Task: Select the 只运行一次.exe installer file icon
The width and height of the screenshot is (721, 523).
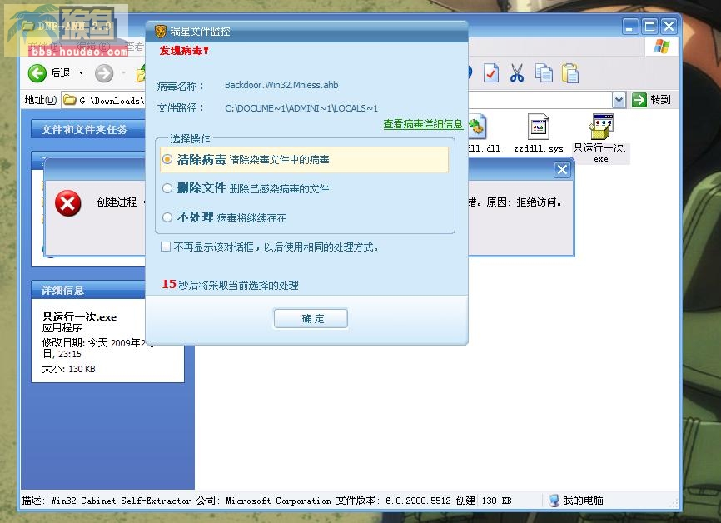Action: (x=601, y=126)
